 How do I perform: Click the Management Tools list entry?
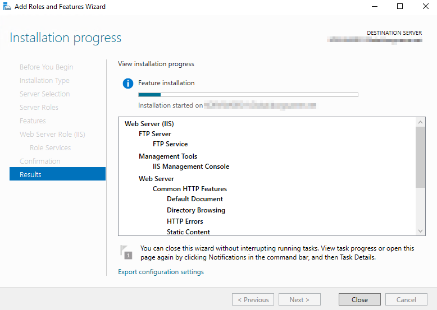click(168, 156)
